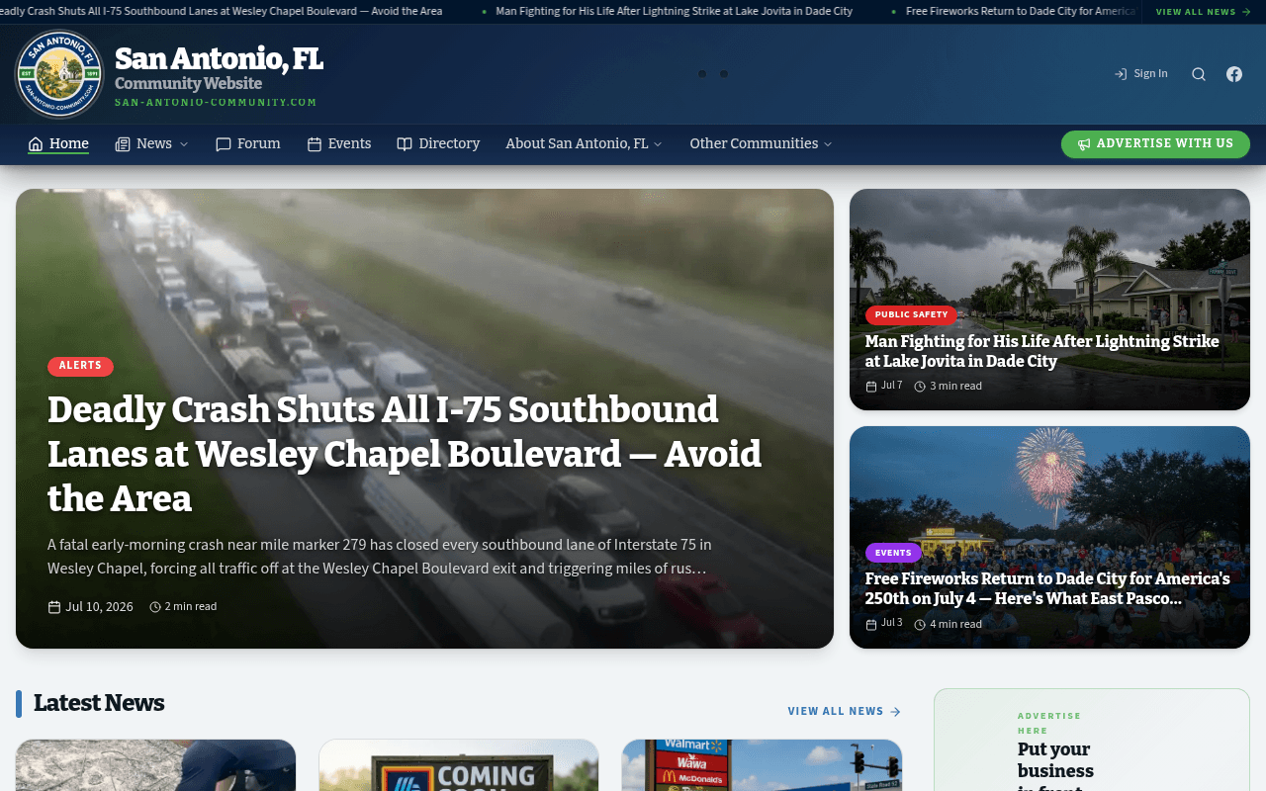Click View All News in ticker bar
This screenshot has height=791, width=1266.
click(x=1203, y=12)
